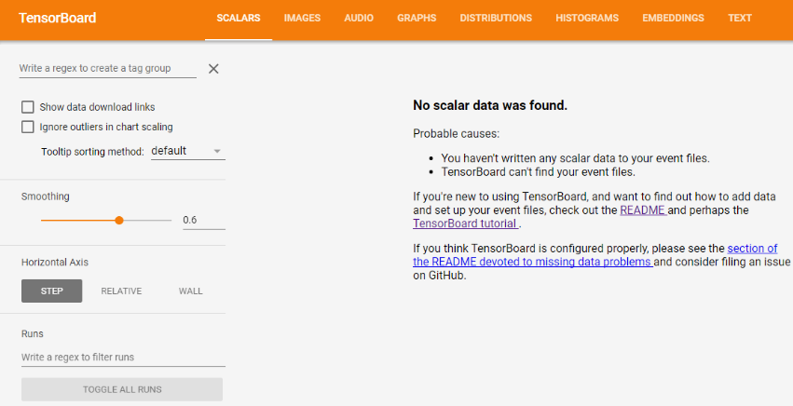This screenshot has width=793, height=406.
Task: Open Tooltip sorting method dropdown
Action: click(186, 151)
